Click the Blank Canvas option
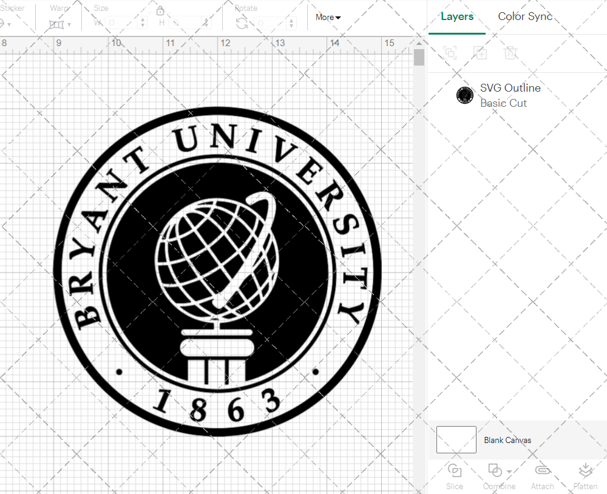Screen dimensions: 607x494 pyautogui.click(x=507, y=440)
